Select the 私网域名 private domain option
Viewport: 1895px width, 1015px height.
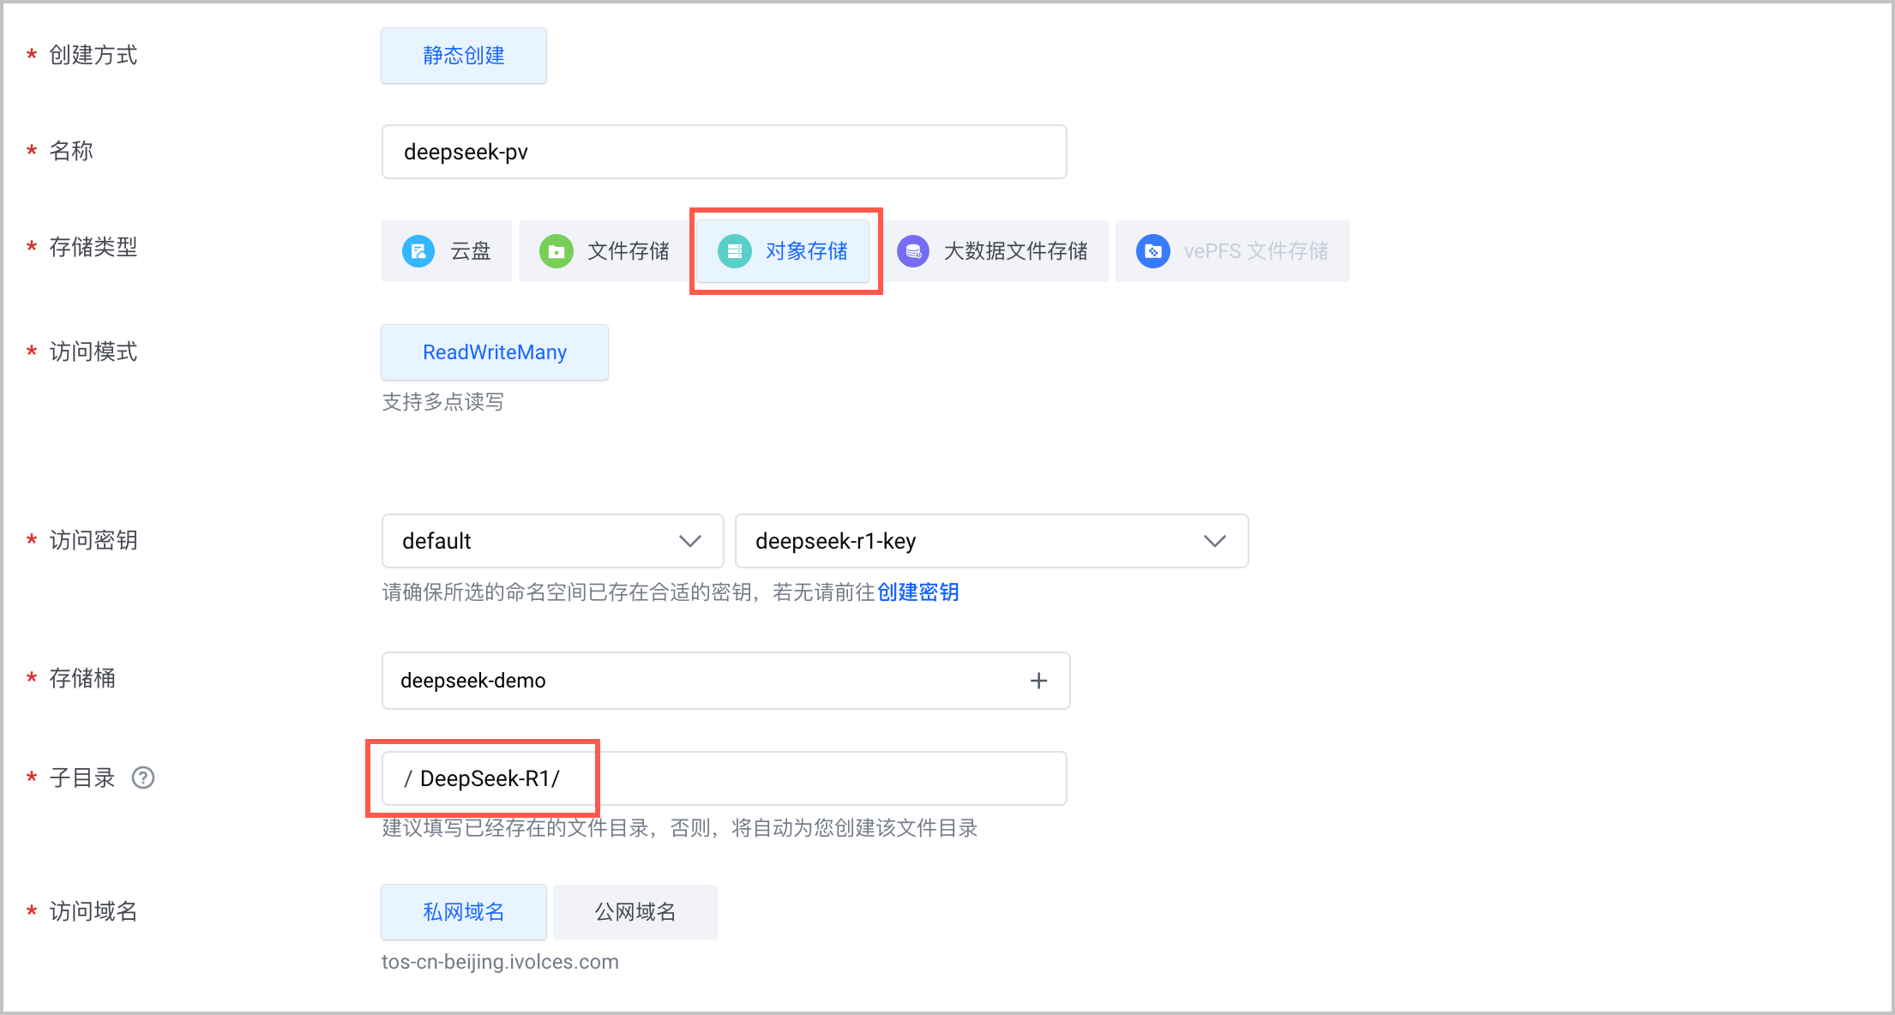[x=464, y=911]
